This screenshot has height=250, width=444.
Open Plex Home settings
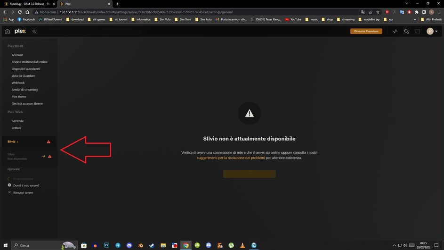[19, 97]
